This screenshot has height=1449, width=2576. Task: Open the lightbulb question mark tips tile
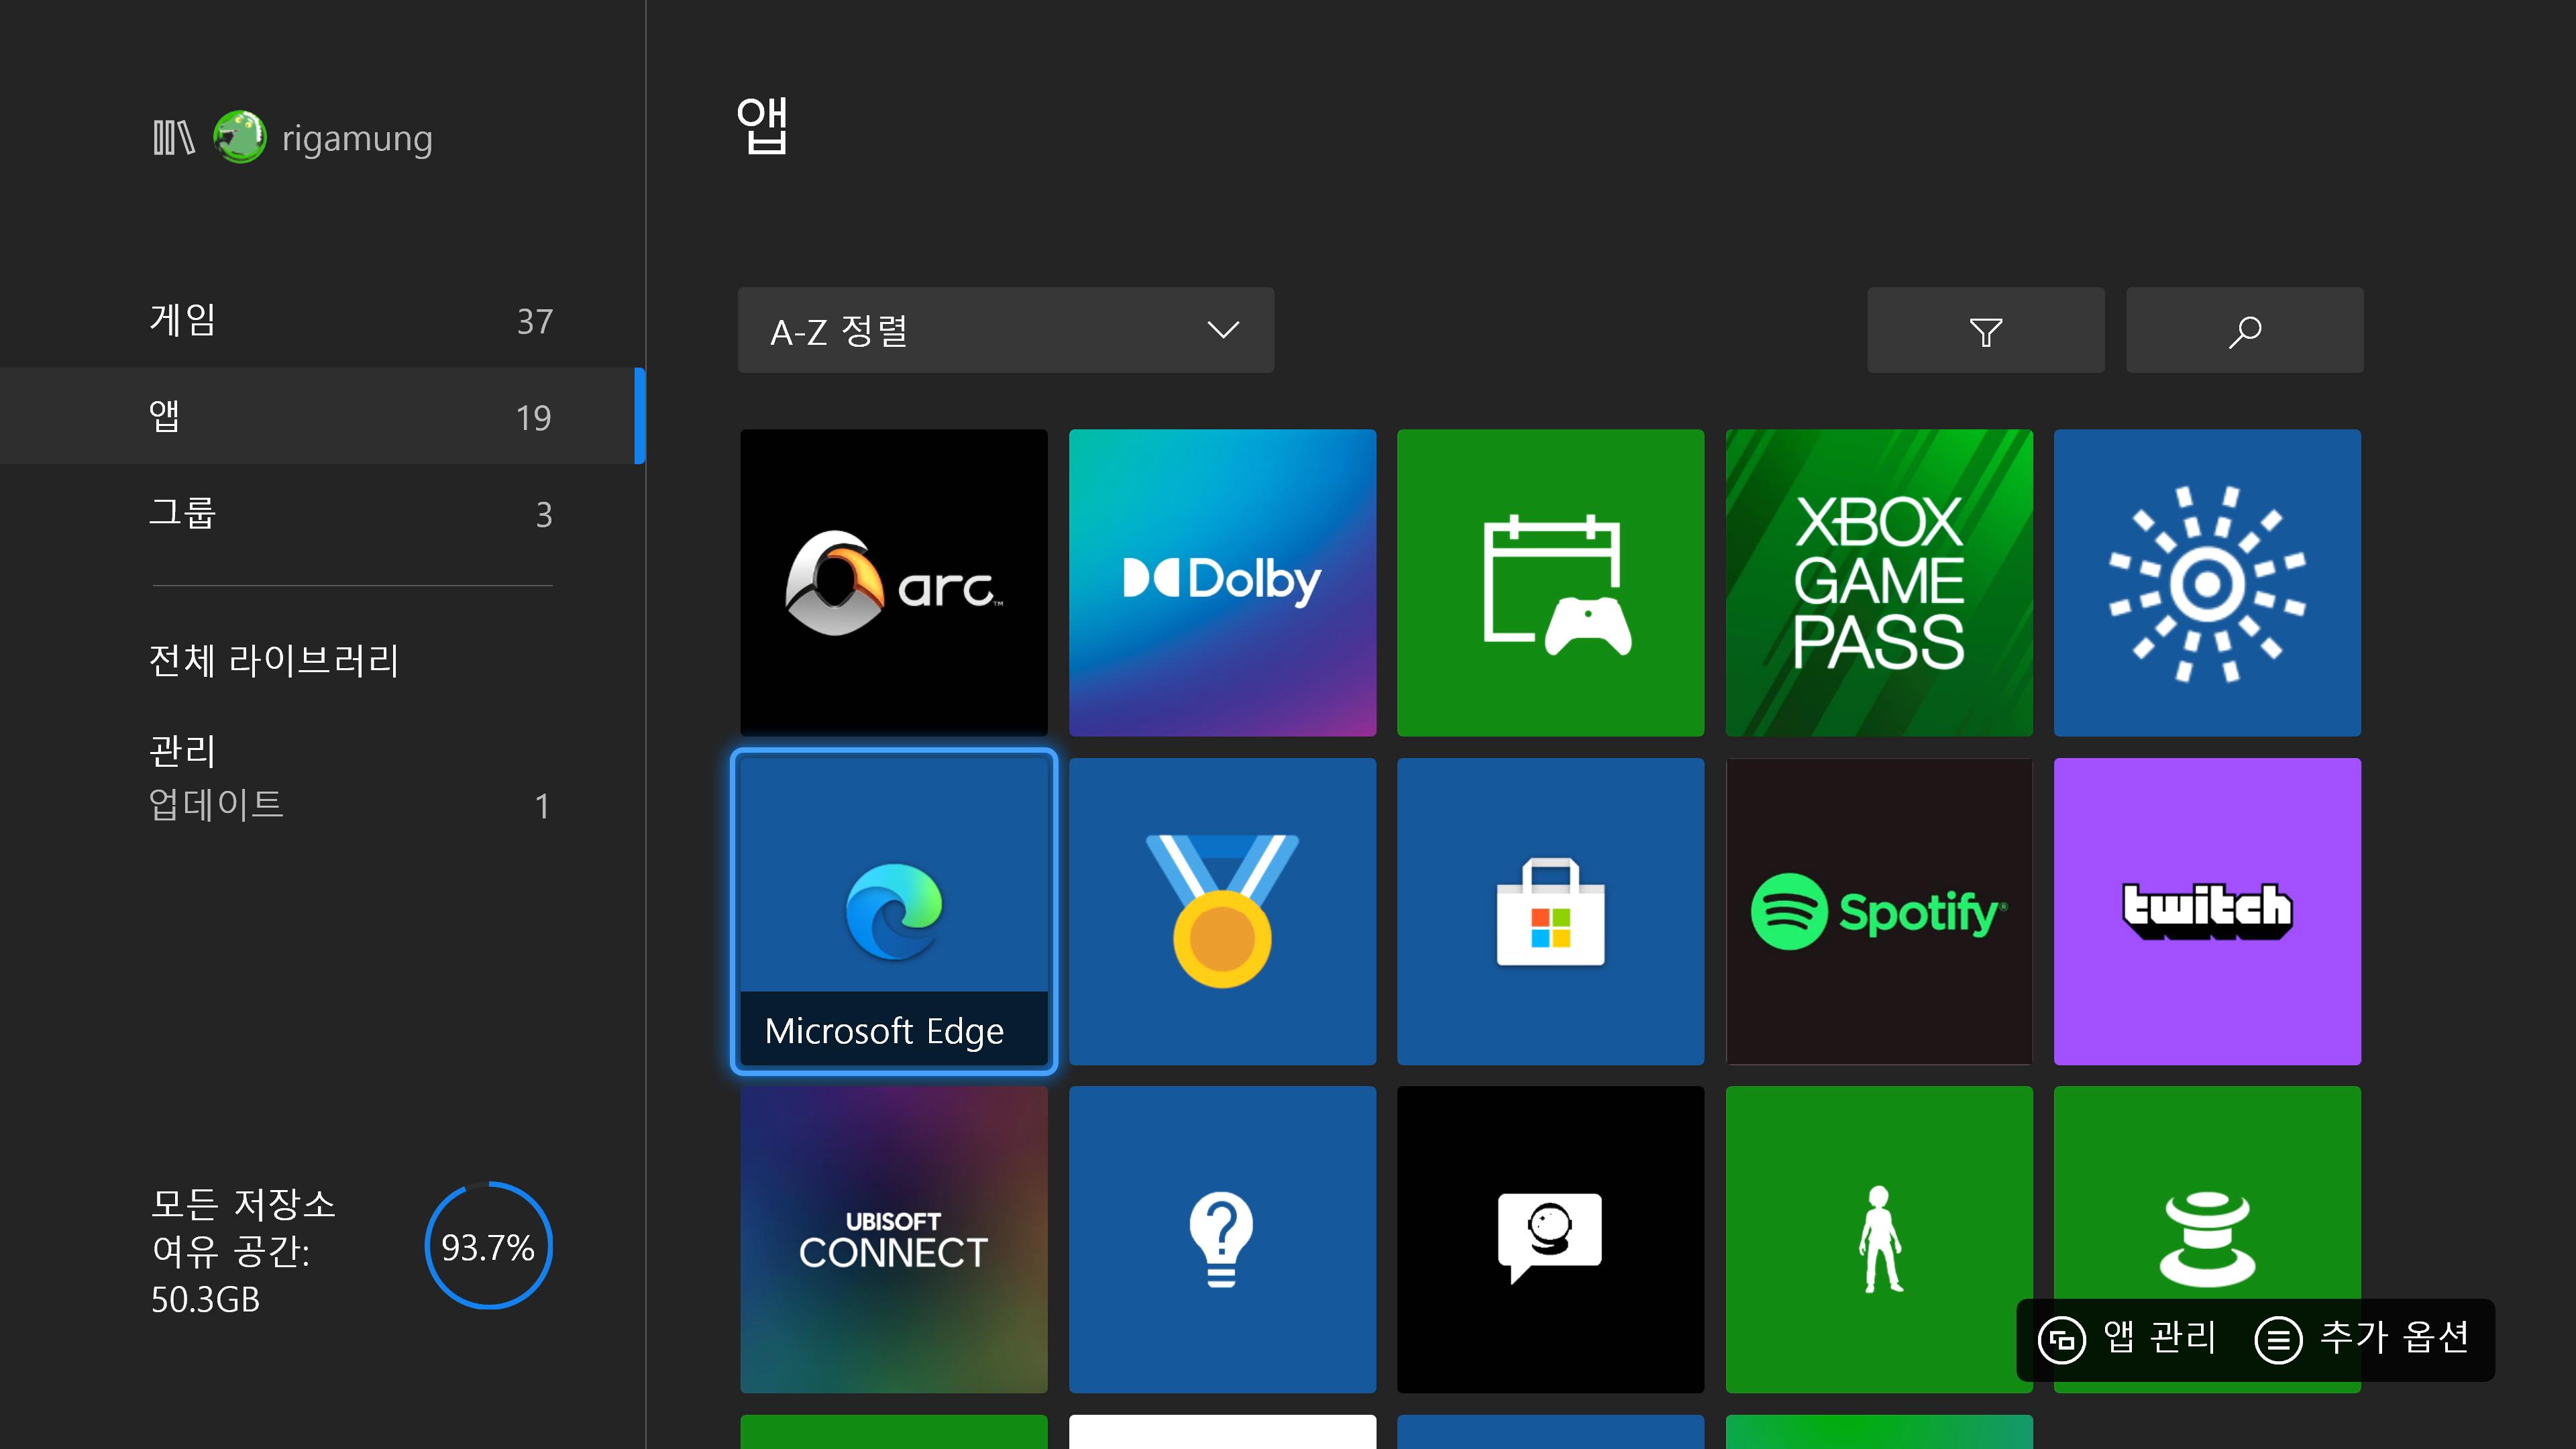(1222, 1239)
